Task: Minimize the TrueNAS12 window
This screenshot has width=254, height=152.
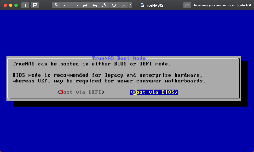Action: point(11,5)
